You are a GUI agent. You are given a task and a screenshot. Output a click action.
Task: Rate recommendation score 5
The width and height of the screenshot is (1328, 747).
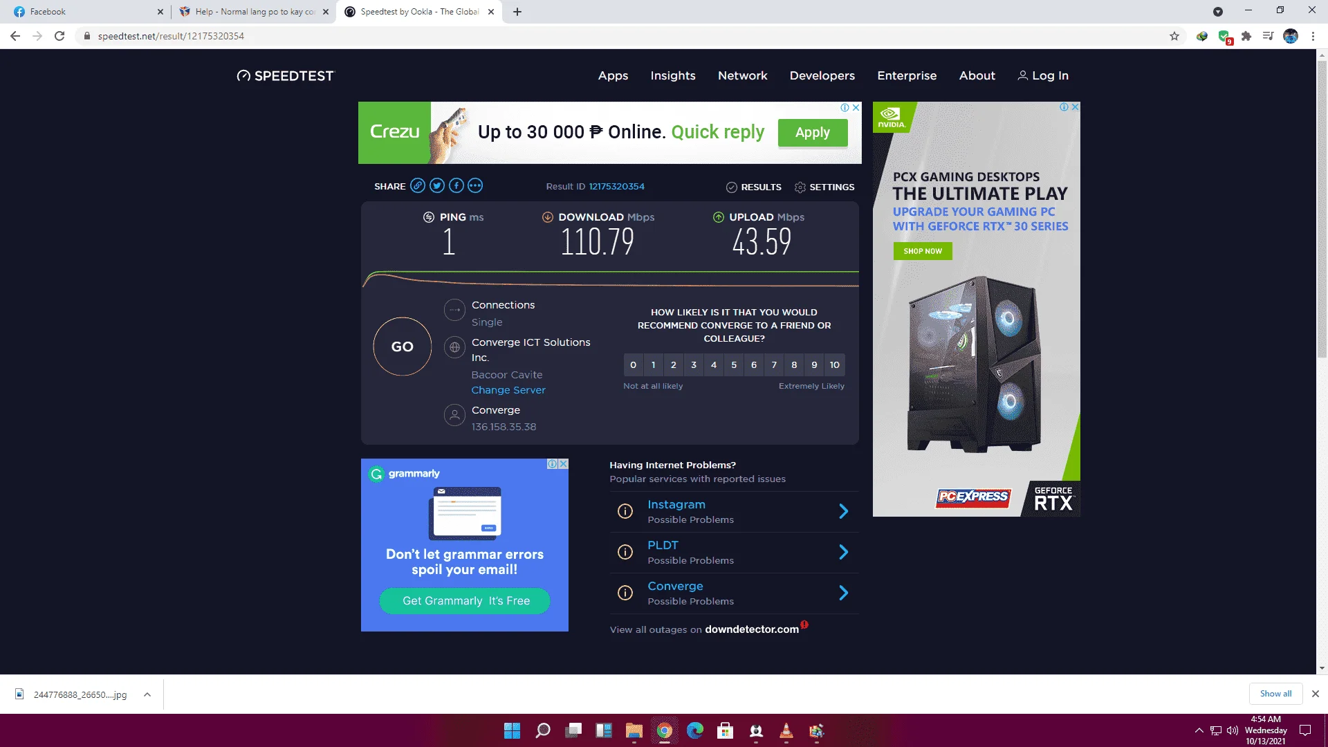coord(734,365)
